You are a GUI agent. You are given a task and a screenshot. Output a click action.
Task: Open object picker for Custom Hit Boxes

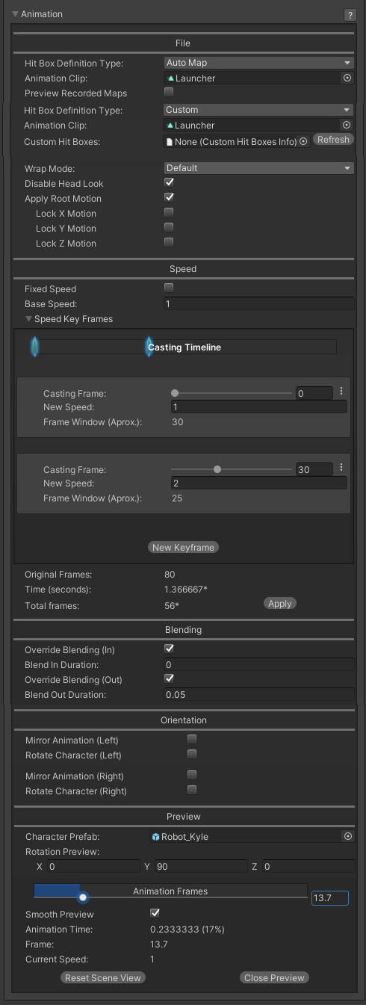303,141
